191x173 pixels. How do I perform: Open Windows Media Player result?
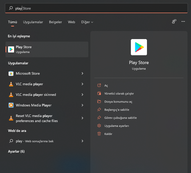(47, 105)
